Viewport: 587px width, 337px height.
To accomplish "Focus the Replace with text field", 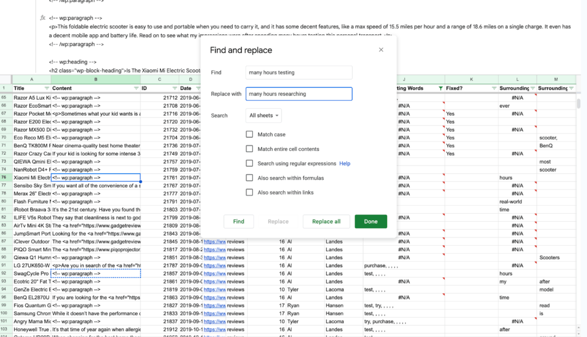I will click(299, 94).
